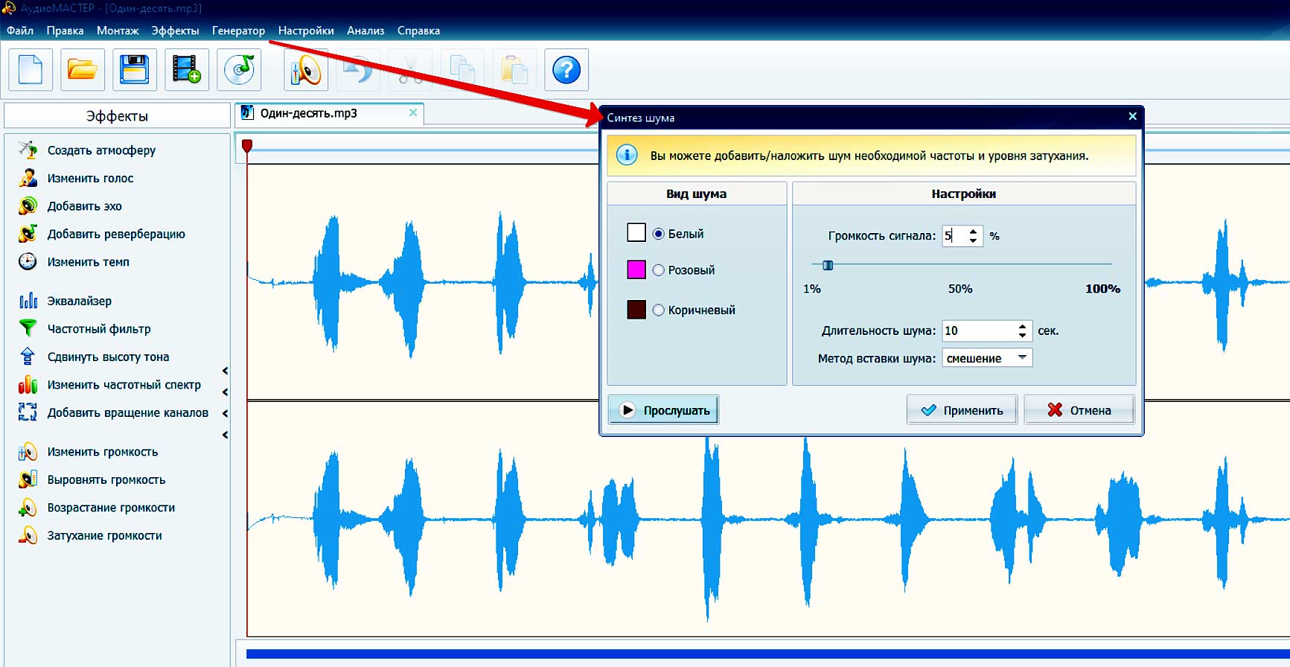Click the New file toolbar icon
Screen dimensions: 1290x667
pos(31,70)
